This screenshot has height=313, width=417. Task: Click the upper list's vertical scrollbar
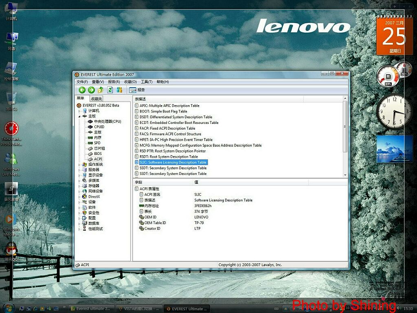(x=345, y=130)
